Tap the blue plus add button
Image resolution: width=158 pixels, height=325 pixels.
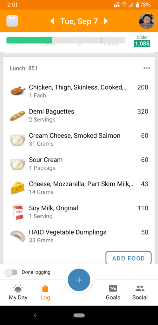[79, 280]
